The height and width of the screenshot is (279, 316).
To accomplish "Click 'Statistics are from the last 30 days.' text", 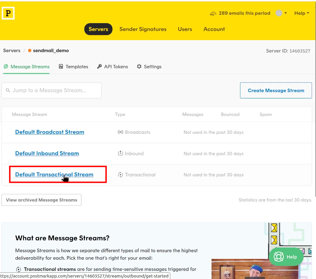I will tap(275, 200).
